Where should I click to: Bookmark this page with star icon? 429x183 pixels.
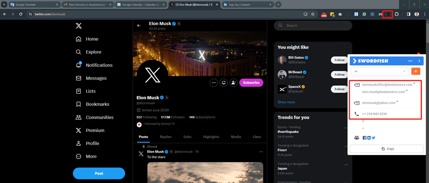(313, 14)
